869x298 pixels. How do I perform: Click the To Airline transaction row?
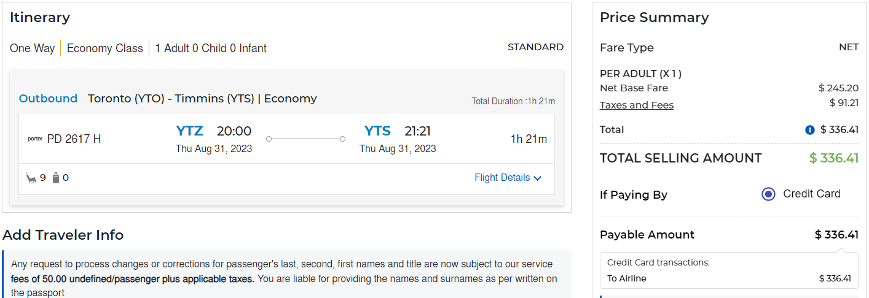click(729, 278)
